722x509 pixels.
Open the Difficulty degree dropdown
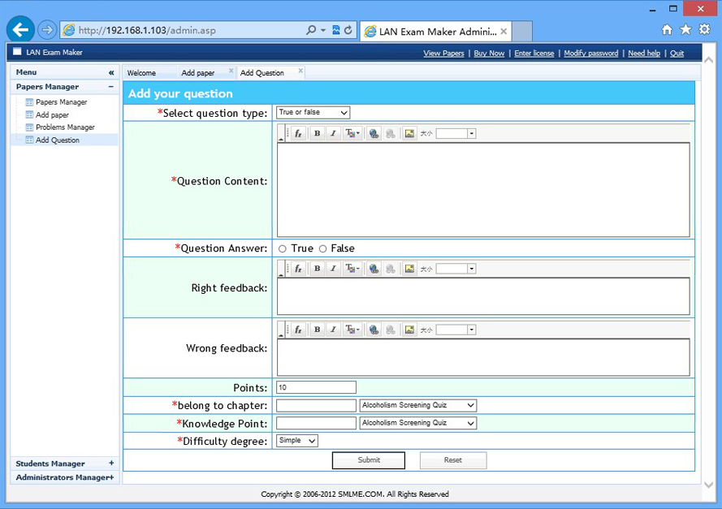click(296, 441)
